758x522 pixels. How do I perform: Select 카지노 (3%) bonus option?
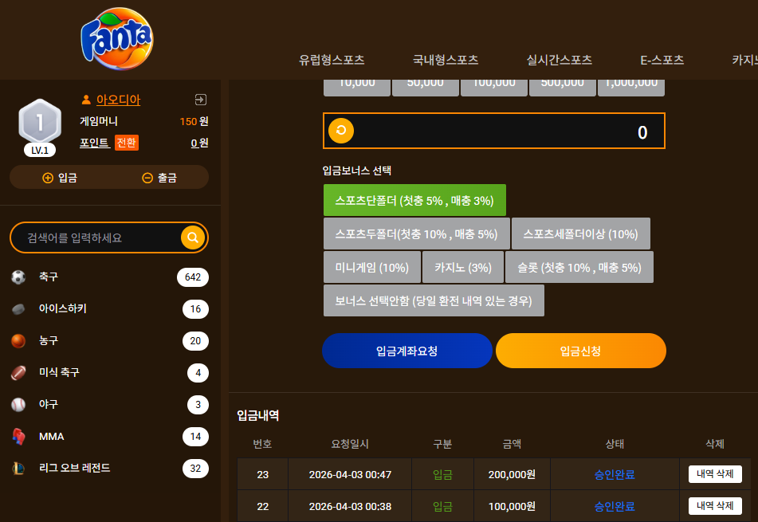(x=462, y=267)
